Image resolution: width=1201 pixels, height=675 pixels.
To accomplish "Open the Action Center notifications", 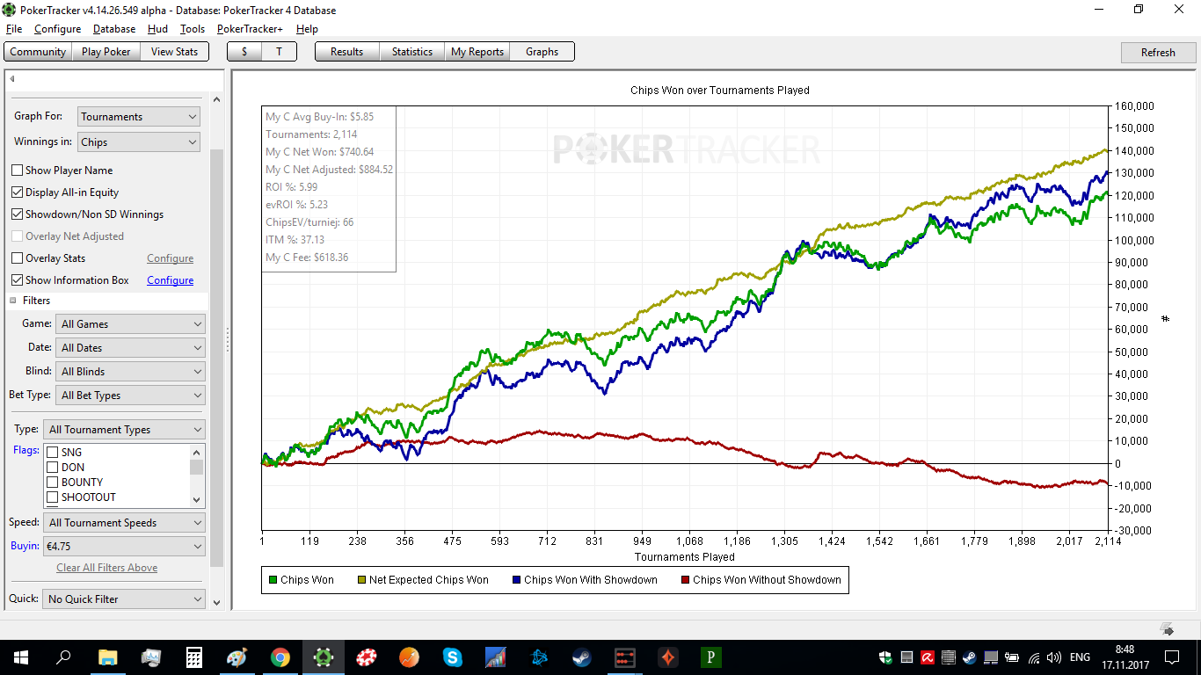I will click(x=1171, y=657).
